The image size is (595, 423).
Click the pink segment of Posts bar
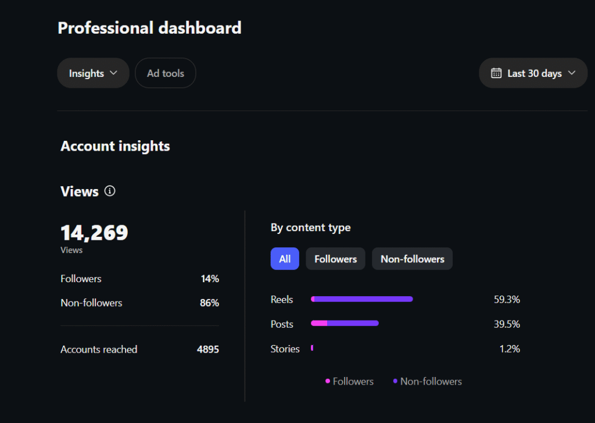pyautogui.click(x=319, y=323)
